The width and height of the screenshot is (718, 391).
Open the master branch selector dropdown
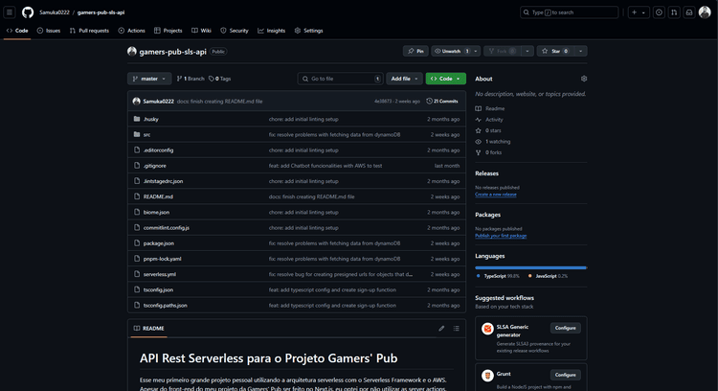149,79
